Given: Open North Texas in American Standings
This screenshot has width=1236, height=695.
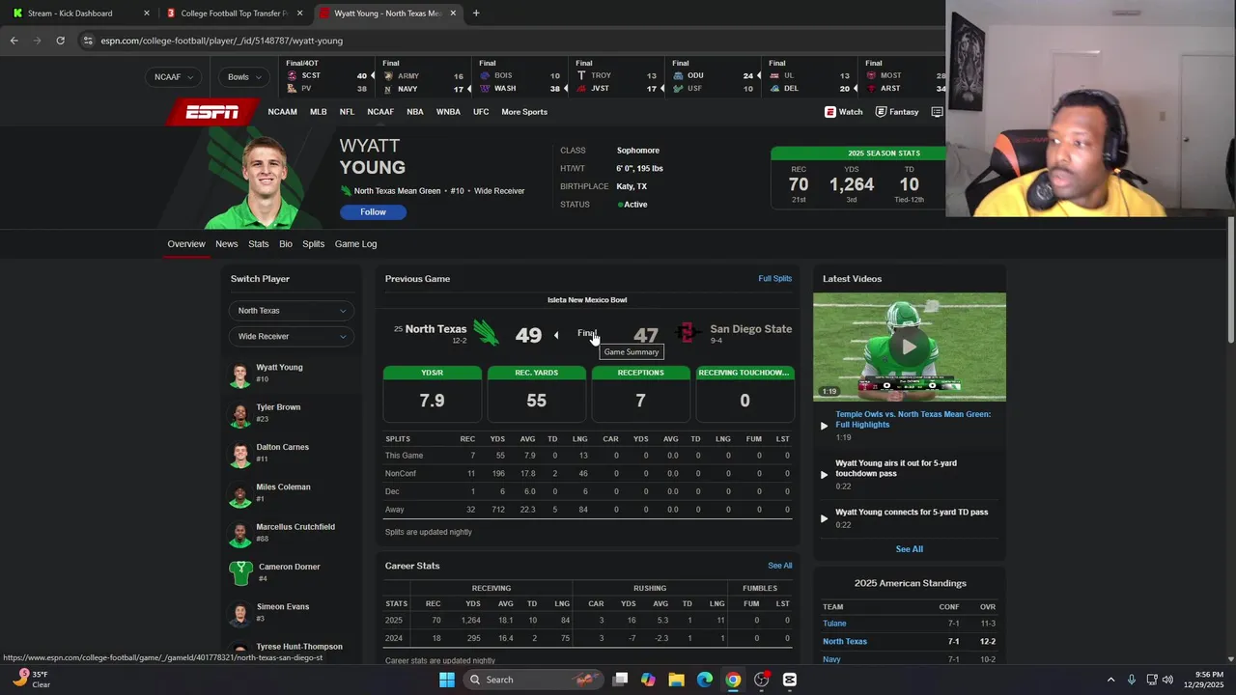Looking at the screenshot, I should pyautogui.click(x=845, y=642).
